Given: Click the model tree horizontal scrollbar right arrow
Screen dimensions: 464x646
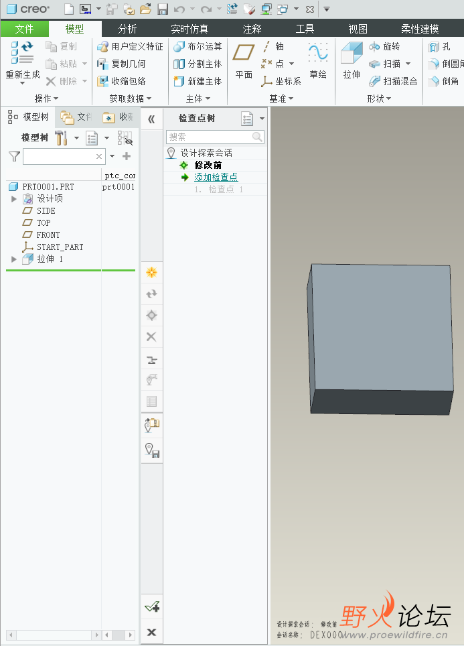Looking at the screenshot, I should pyautogui.click(x=97, y=635).
